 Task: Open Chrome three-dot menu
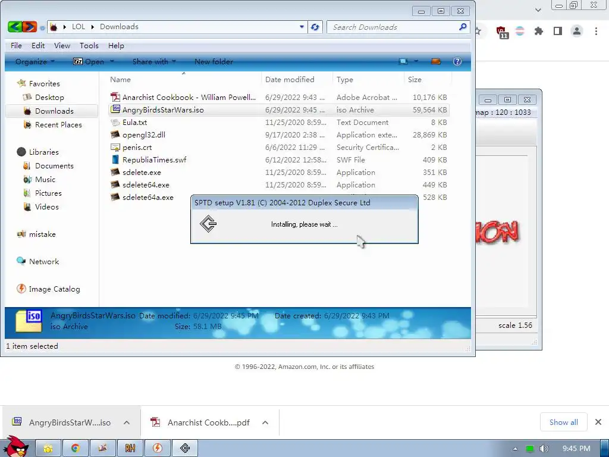click(x=596, y=31)
